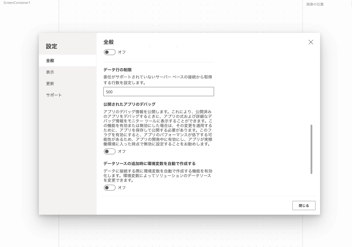Screen dimensions: 352x247
Task: Enable the 公開されたアプリのデバッグ toggle
Action: click(x=109, y=151)
